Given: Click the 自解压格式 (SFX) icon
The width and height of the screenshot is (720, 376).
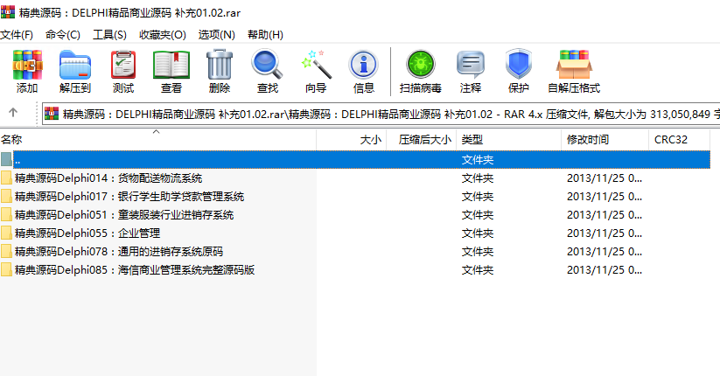Looking at the screenshot, I should [x=574, y=65].
